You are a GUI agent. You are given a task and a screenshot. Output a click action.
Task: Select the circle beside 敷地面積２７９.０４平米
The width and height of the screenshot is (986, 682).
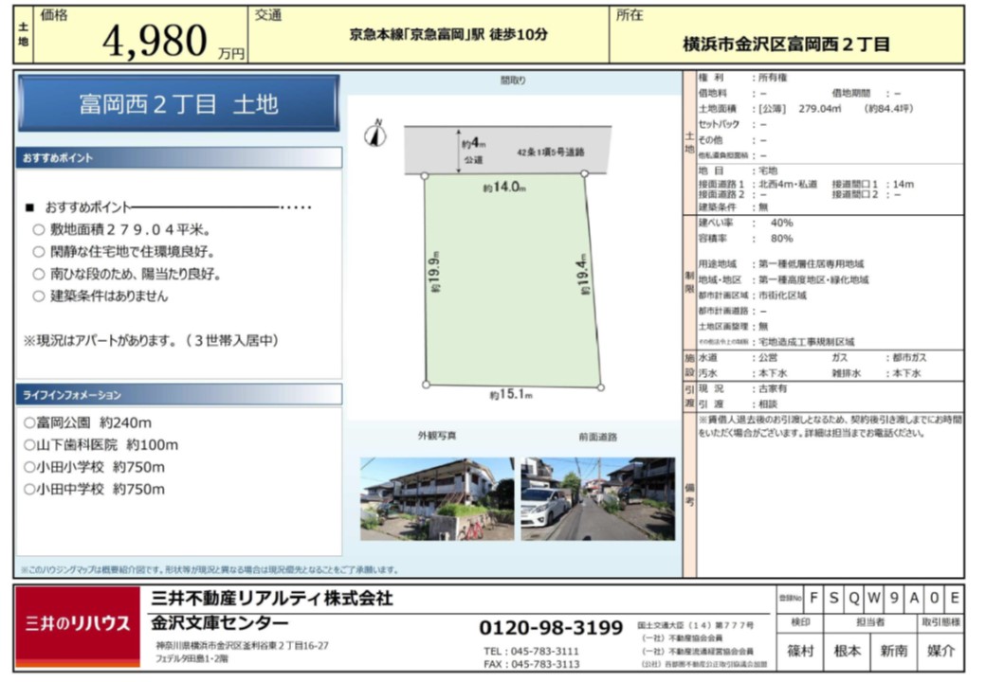(x=38, y=229)
